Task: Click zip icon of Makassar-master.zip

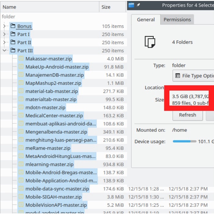Action: click(21, 58)
